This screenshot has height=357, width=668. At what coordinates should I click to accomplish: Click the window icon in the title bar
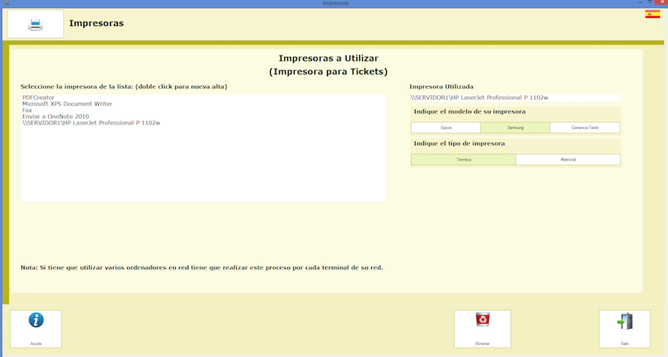coord(4,4)
